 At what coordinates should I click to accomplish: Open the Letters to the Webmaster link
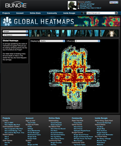[105, 135]
